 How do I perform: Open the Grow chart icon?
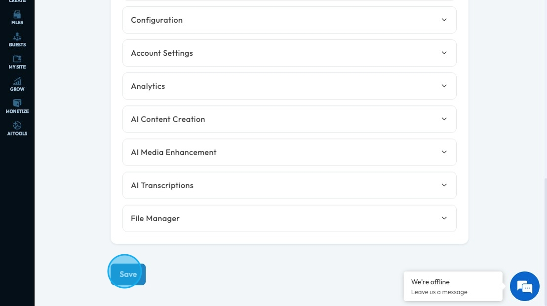click(17, 81)
